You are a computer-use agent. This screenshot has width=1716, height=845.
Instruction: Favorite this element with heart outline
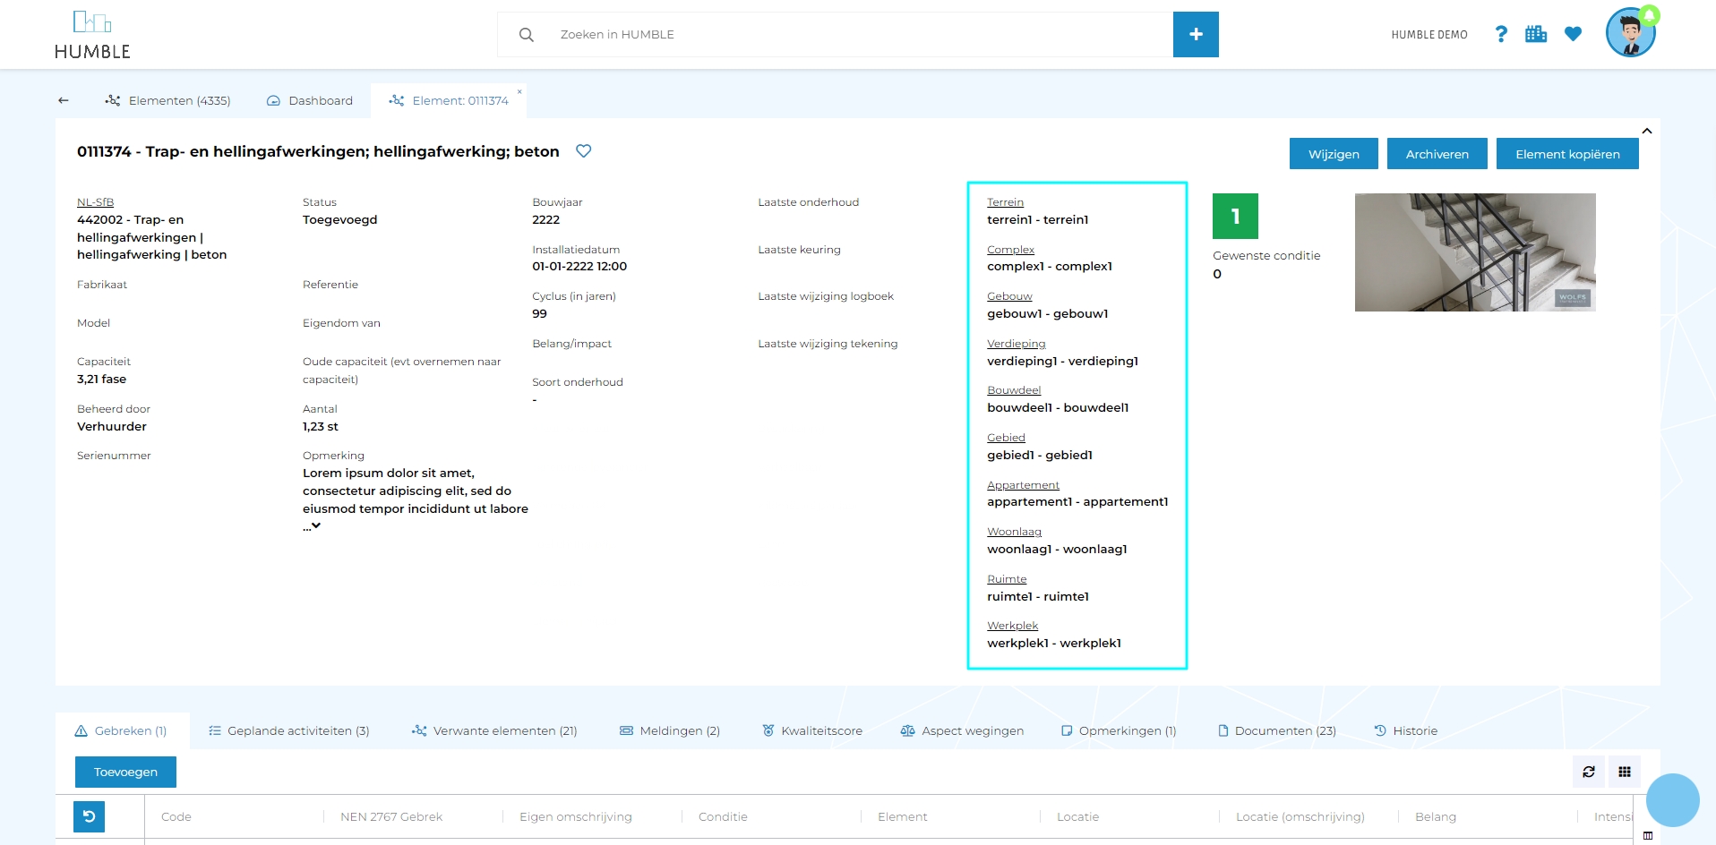(583, 151)
